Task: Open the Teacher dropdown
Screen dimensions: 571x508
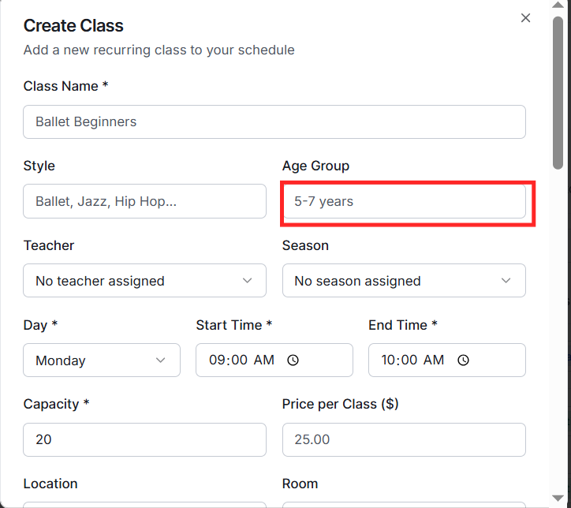Action: pyautogui.click(x=145, y=281)
